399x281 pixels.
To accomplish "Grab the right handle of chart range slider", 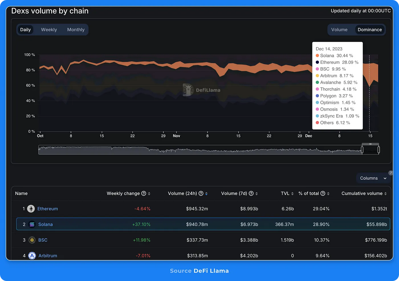I will click(x=378, y=149).
